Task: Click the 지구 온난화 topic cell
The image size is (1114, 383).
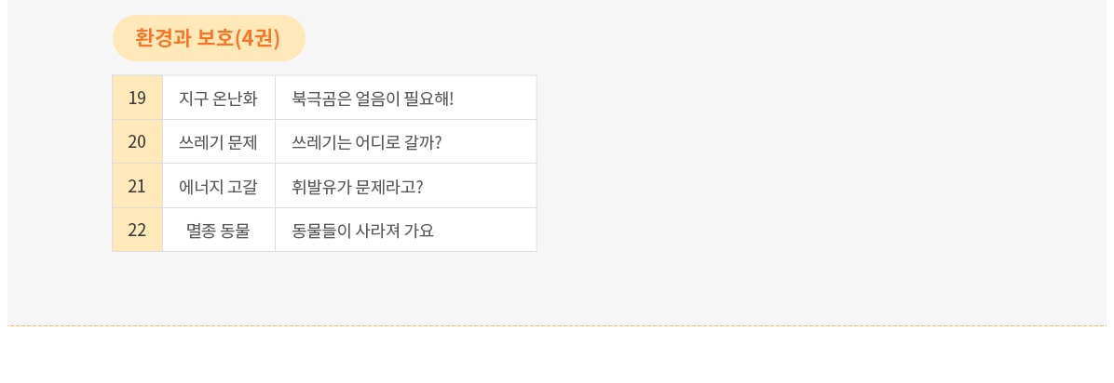Action: (219, 98)
